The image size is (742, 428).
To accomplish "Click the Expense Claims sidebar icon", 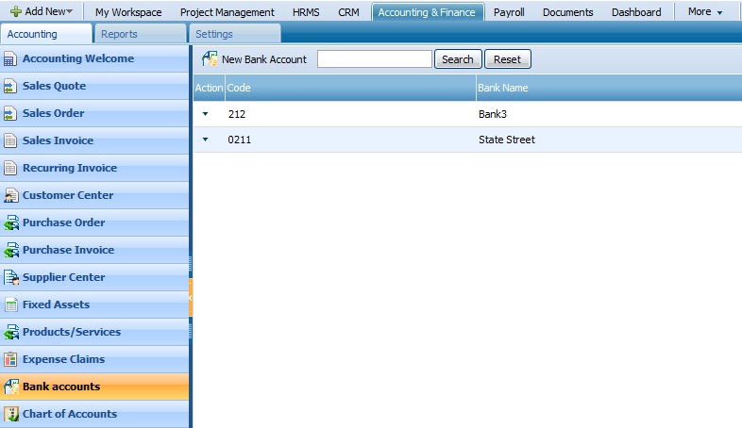I will (10, 360).
